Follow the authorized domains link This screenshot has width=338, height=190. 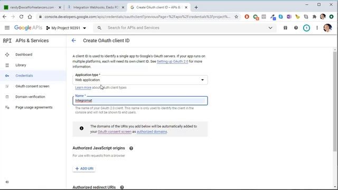pyautogui.click(x=152, y=131)
